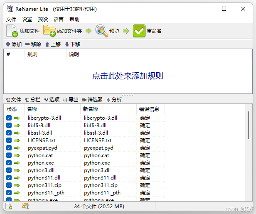Click the 添加 add rule plus button
The height and width of the screenshot is (214, 256).
click(14, 44)
